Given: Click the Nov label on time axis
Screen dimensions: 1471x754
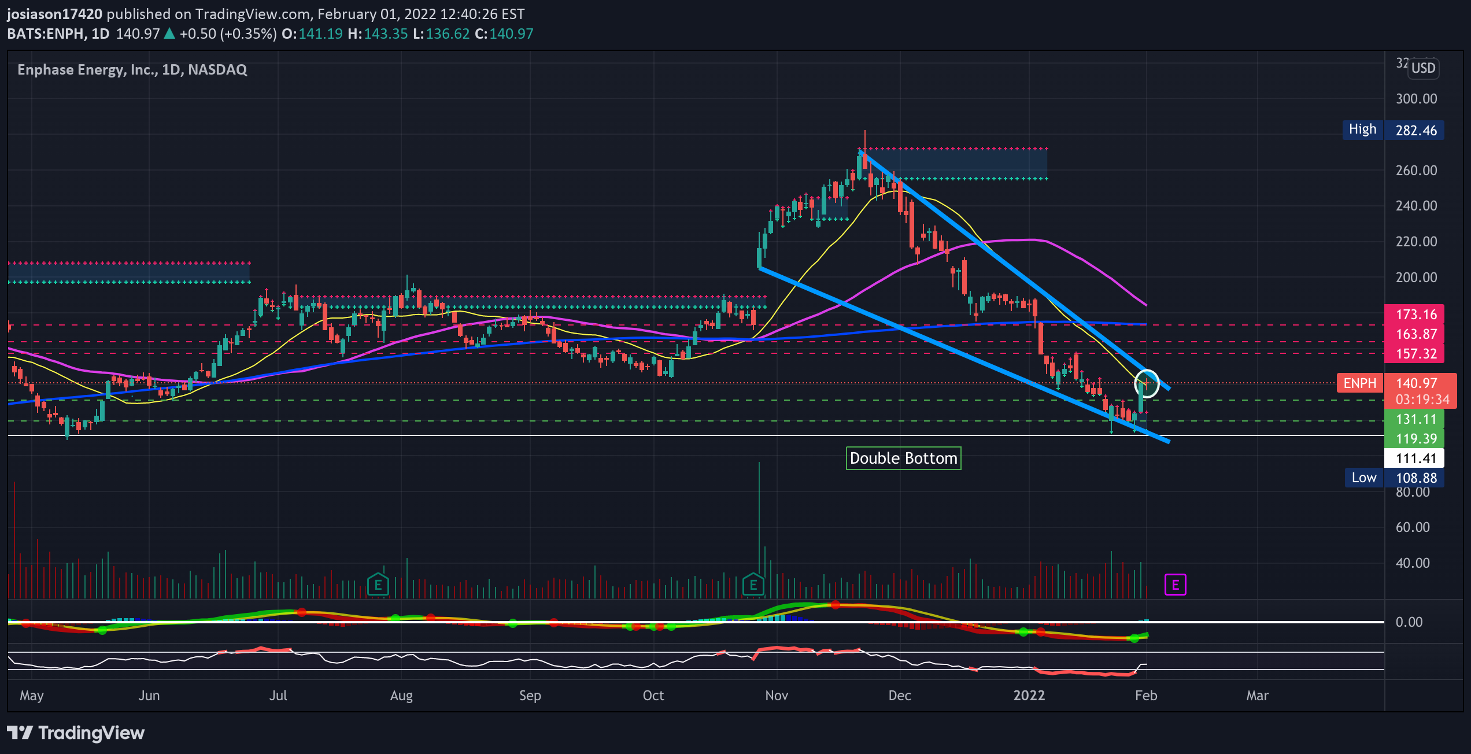Looking at the screenshot, I should [x=777, y=695].
